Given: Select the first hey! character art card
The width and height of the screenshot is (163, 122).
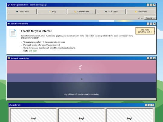Looking at the screenshot, I should (34, 115).
